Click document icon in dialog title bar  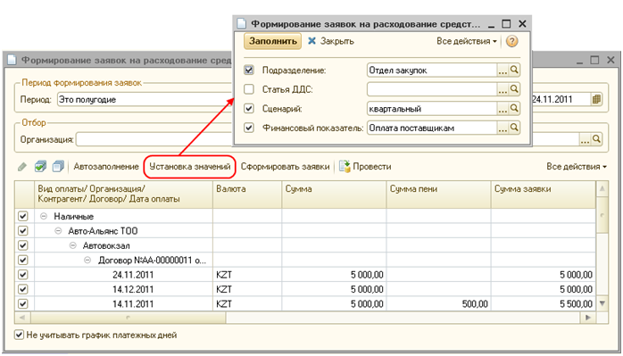241,23
